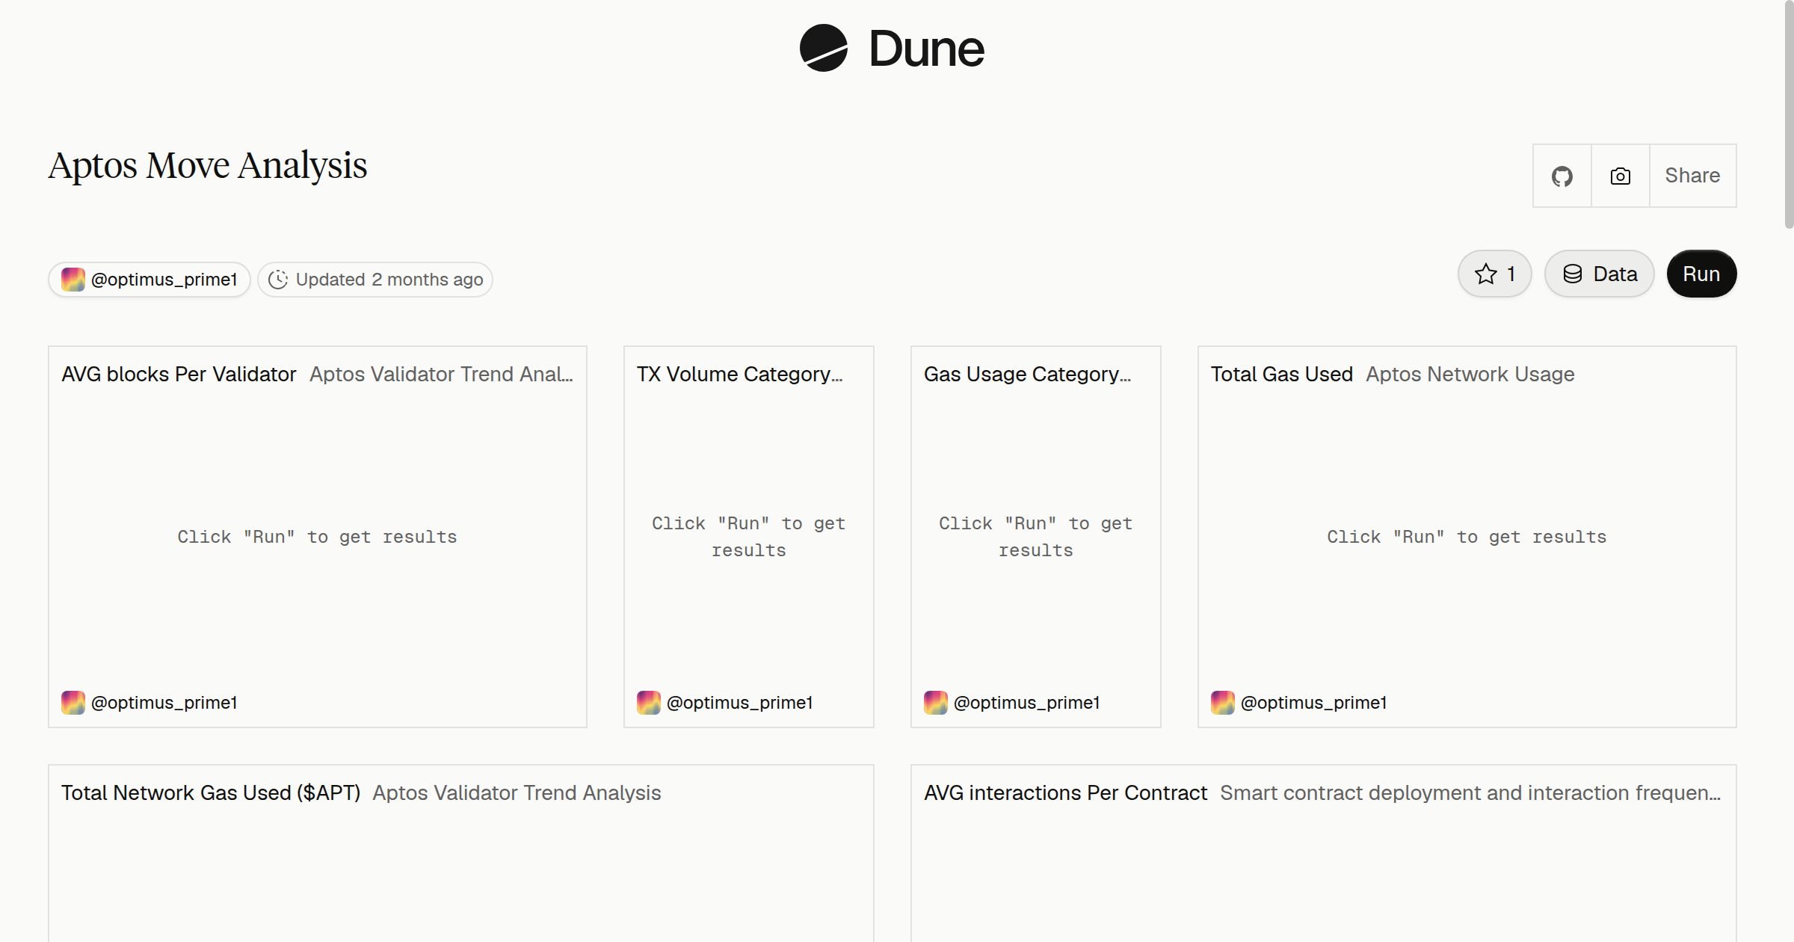This screenshot has width=1794, height=942.
Task: Open the GitHub icon link
Action: point(1562,176)
